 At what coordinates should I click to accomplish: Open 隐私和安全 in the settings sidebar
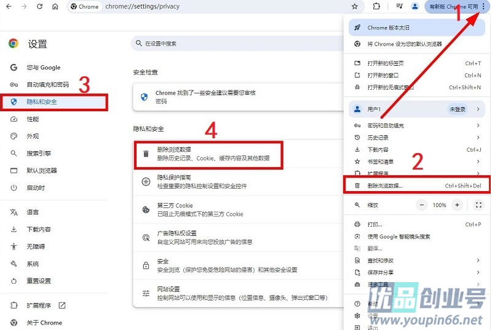pos(42,101)
